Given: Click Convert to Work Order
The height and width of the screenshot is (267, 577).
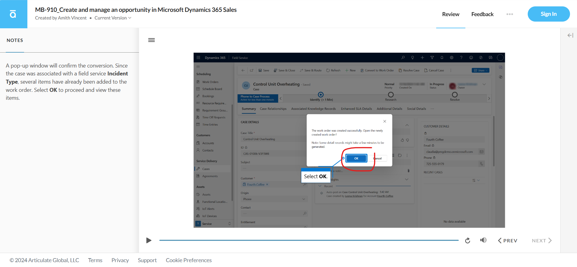Looking at the screenshot, I should 377,70.
